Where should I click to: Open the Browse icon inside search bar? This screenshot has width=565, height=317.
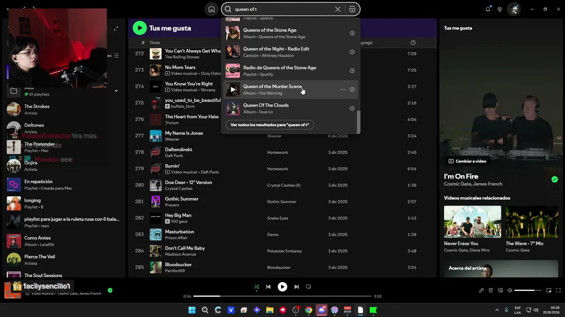pos(352,9)
